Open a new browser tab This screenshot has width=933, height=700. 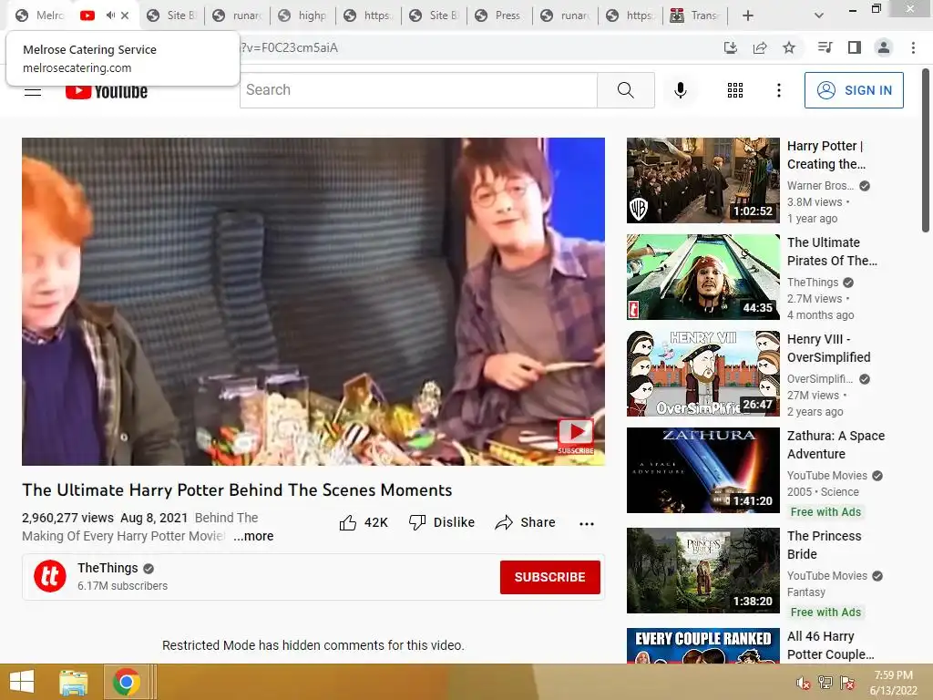[748, 15]
